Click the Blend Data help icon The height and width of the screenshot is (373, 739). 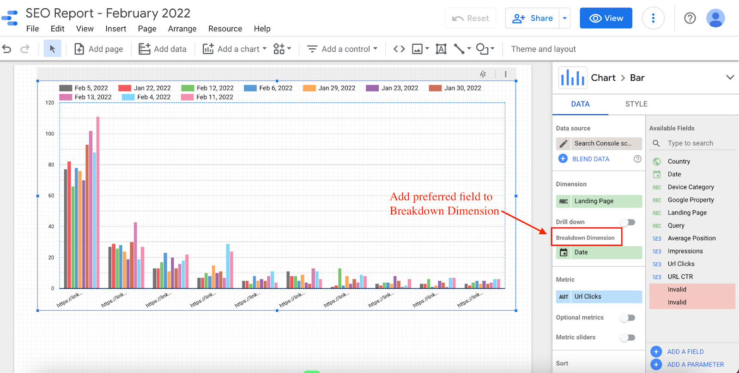point(637,159)
